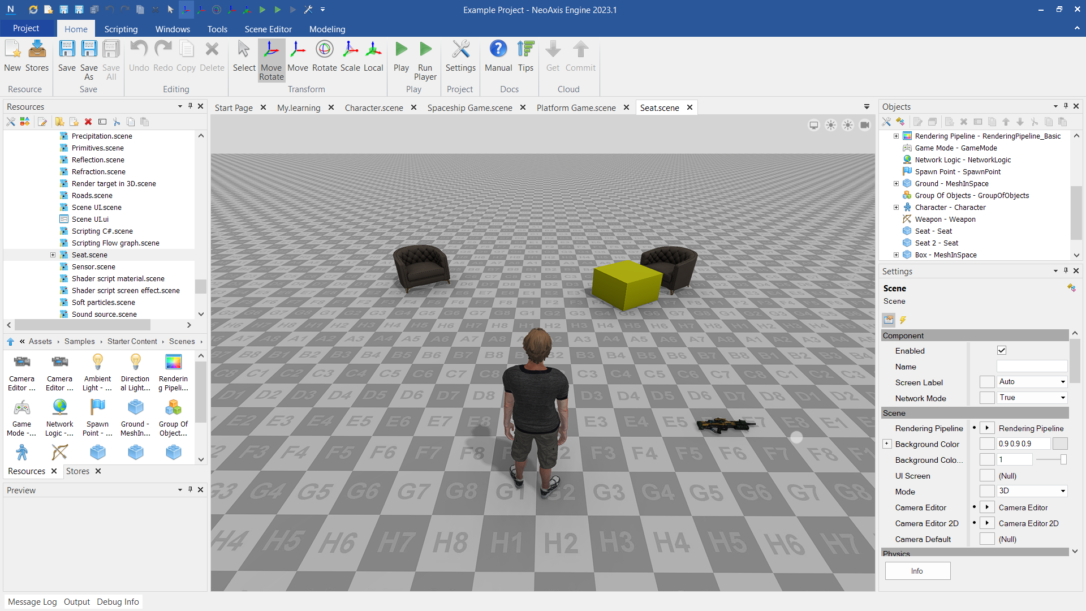Screen dimensions: 1086x611
Task: Switch to the Scene Editor ribbon tab
Action: (268, 29)
